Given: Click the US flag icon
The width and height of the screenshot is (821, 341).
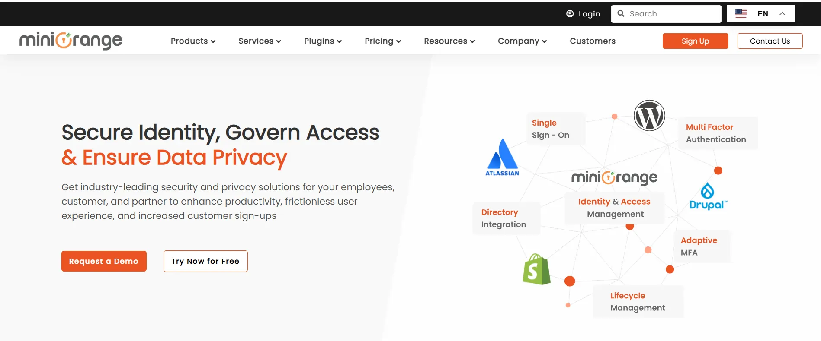Looking at the screenshot, I should click(x=741, y=13).
